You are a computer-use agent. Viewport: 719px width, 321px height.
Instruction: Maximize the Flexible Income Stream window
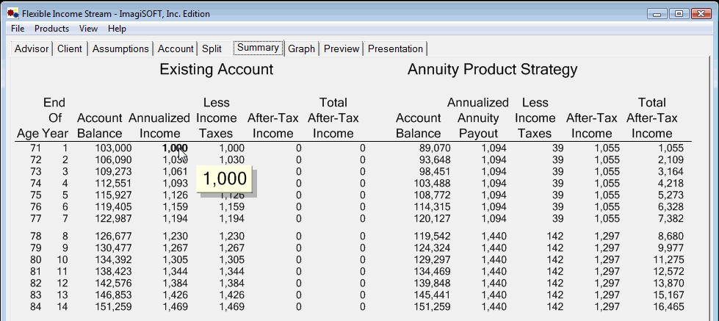click(679, 14)
